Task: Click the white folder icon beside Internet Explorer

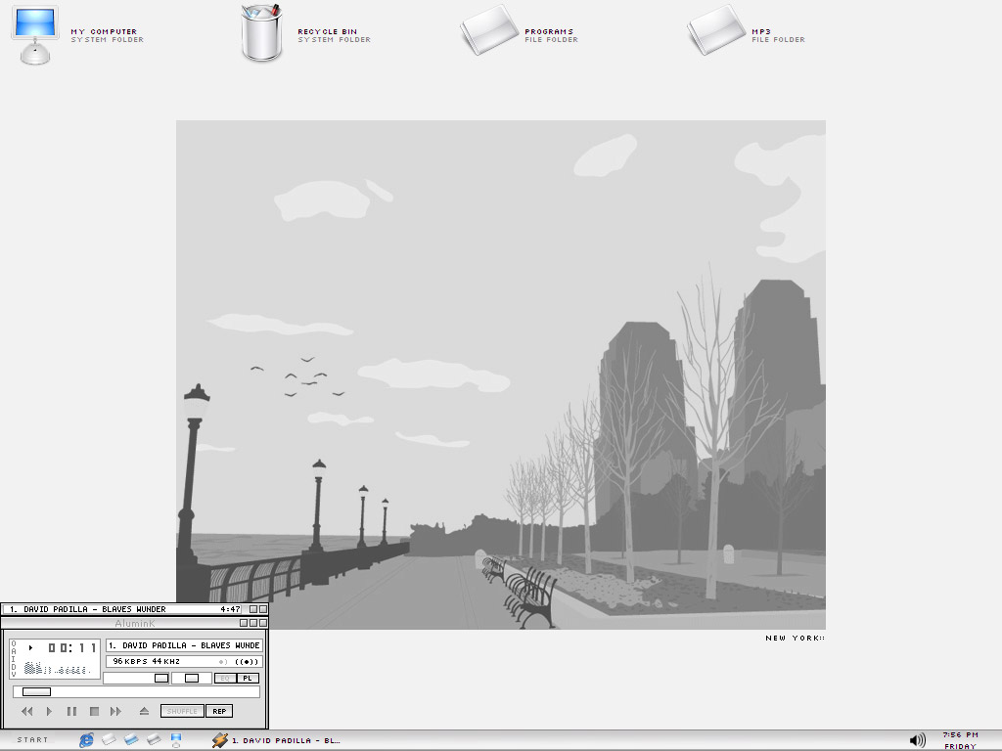Action: 109,739
